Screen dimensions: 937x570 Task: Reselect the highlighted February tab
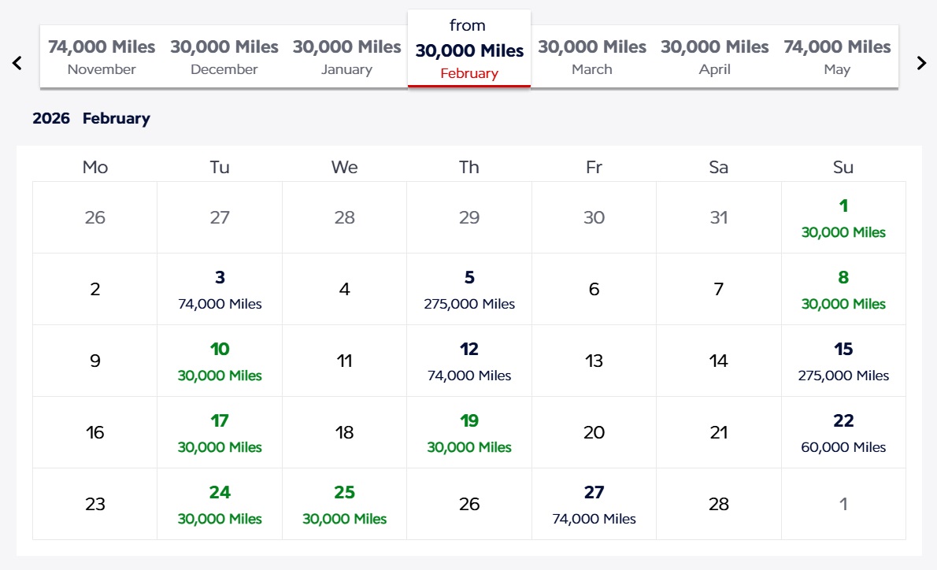[468, 50]
